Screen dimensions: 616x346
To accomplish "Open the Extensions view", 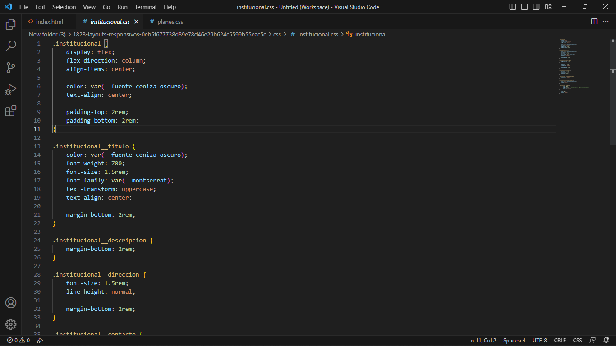I will click(11, 111).
